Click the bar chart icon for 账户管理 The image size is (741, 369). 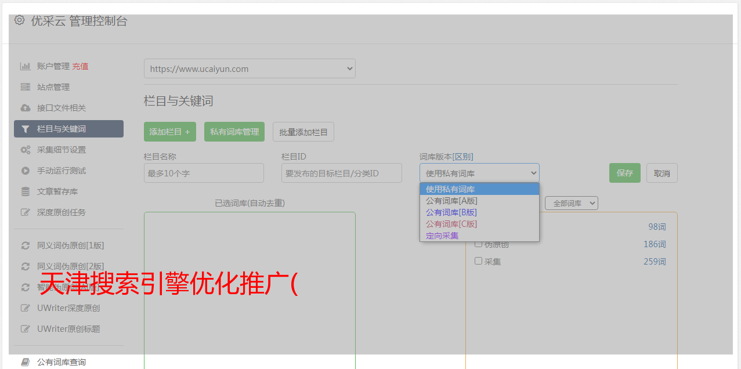pyautogui.click(x=25, y=66)
